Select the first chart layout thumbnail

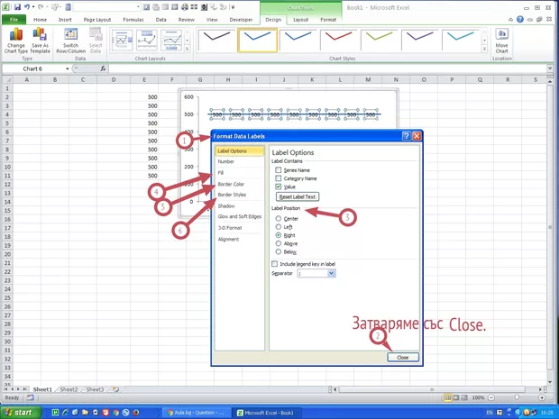pyautogui.click(x=122, y=38)
